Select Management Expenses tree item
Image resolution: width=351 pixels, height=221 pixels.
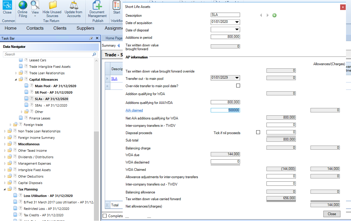pyautogui.click(x=34, y=163)
